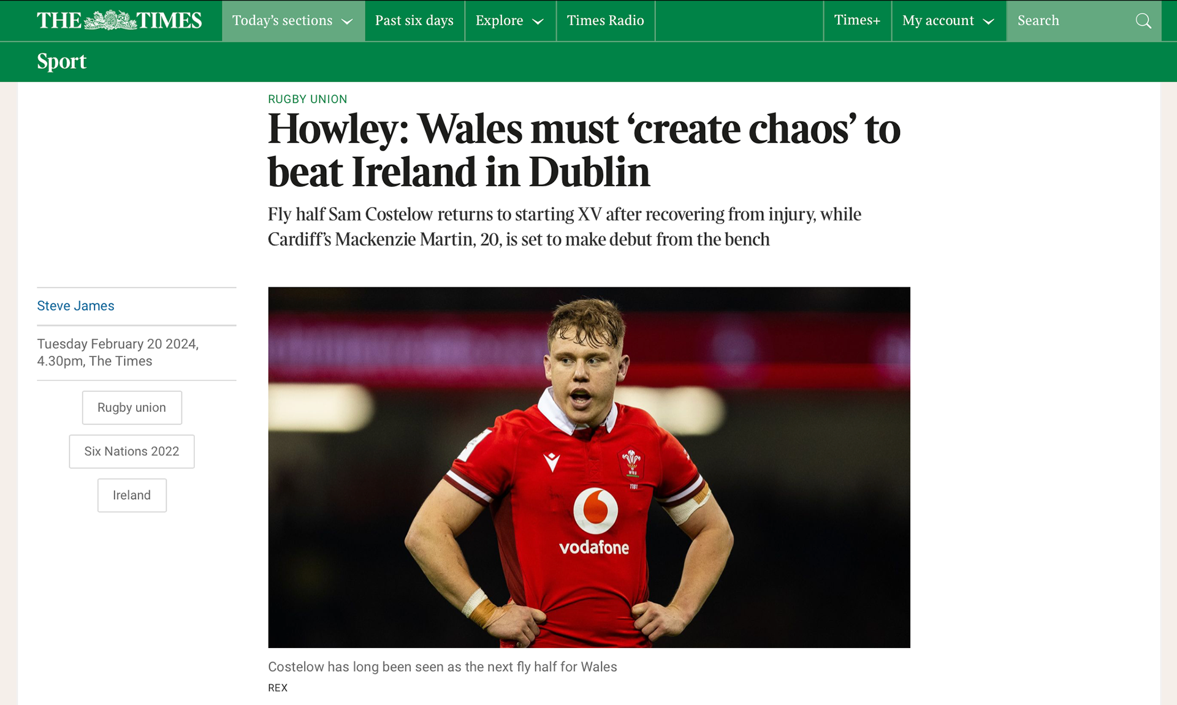Open the Sam Costelow article photo

[x=588, y=467]
